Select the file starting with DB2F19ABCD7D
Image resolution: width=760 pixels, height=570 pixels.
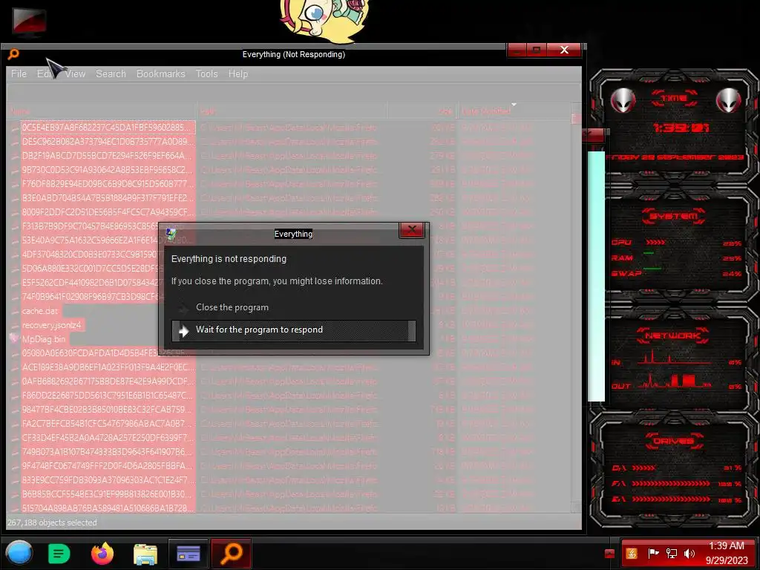point(108,156)
